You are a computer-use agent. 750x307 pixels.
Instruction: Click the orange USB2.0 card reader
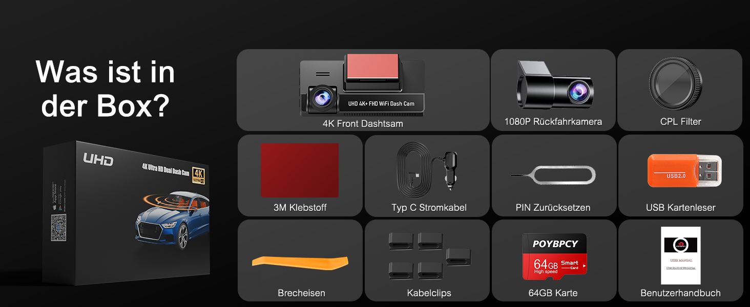[684, 171]
